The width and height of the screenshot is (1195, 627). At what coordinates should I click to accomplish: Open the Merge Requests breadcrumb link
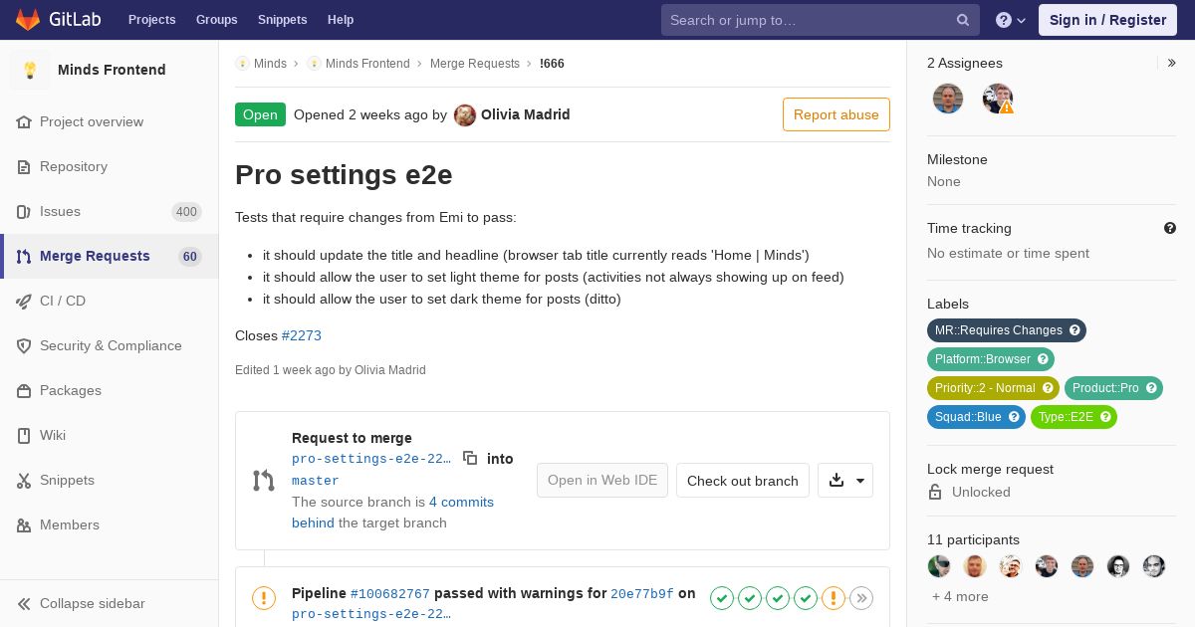(475, 64)
